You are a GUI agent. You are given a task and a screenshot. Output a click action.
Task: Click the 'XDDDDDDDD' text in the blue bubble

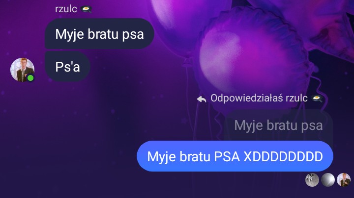283,156
